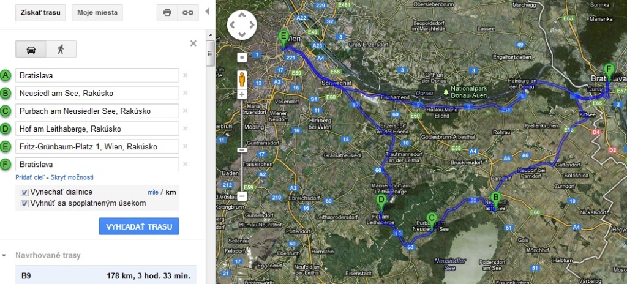
Task: Switch to walking mode icon
Action: (61, 49)
